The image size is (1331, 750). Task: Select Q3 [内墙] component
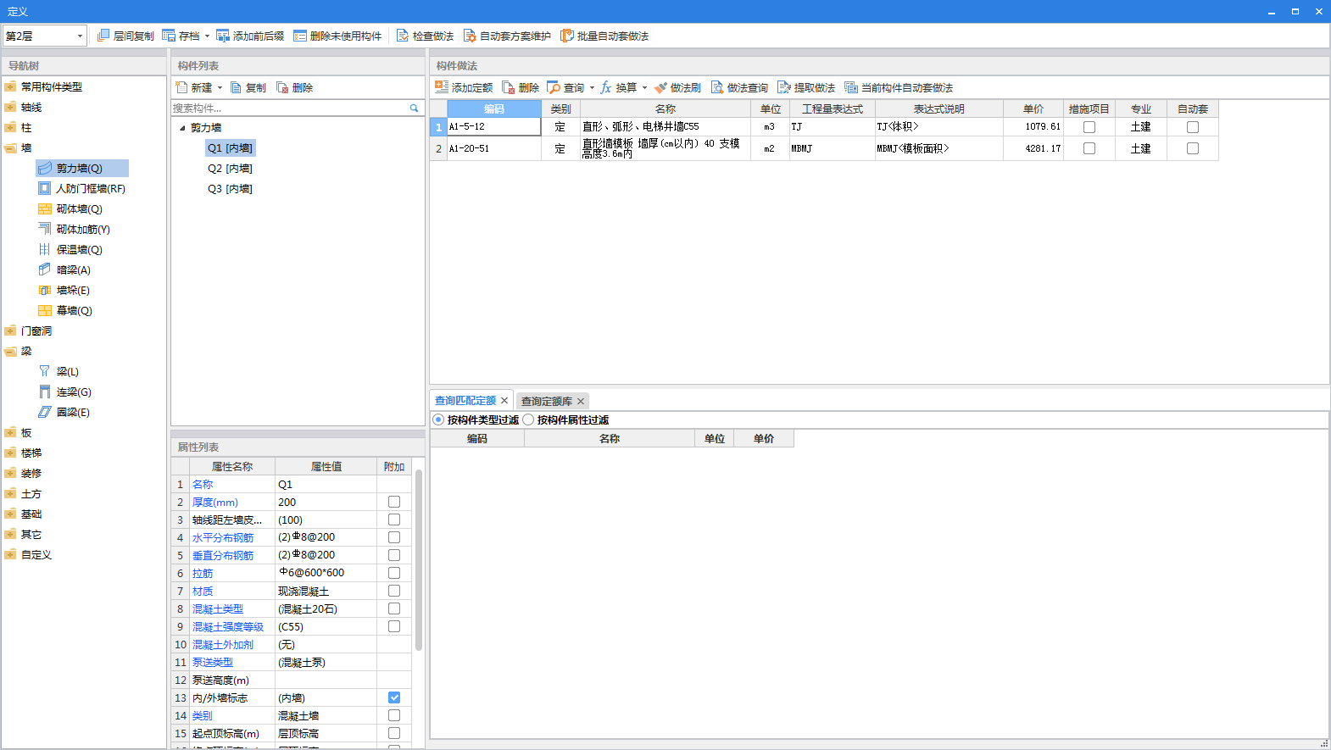coord(230,189)
